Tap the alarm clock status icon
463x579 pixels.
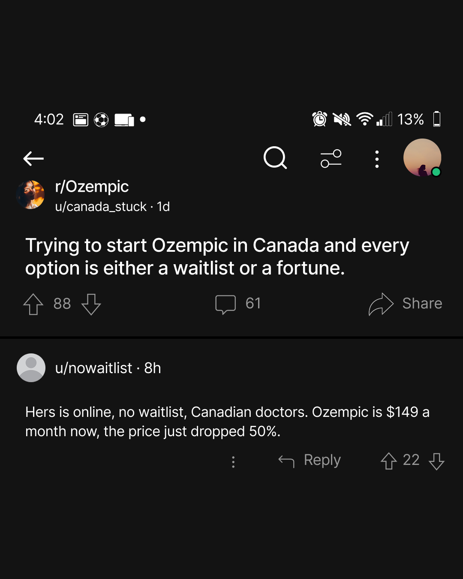(320, 119)
